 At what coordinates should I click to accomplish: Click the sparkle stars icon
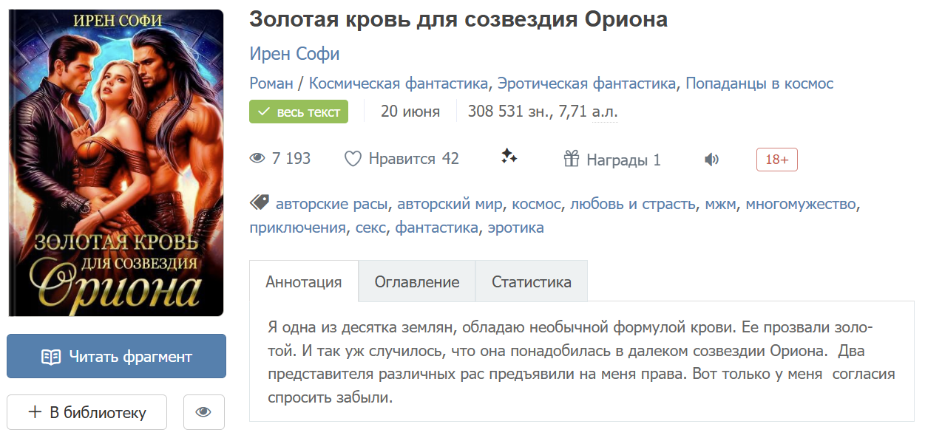pos(509,156)
